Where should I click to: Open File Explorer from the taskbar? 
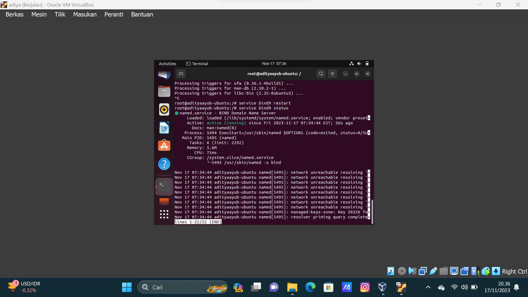292,287
